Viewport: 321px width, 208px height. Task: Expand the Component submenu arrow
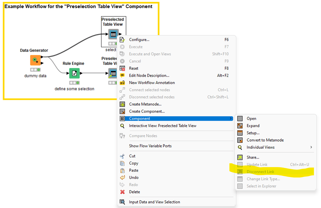click(x=231, y=118)
